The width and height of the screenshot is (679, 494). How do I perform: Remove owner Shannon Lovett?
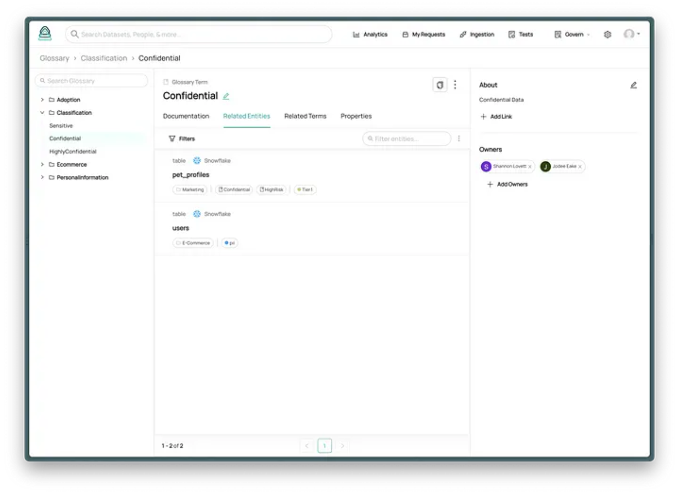click(x=530, y=167)
